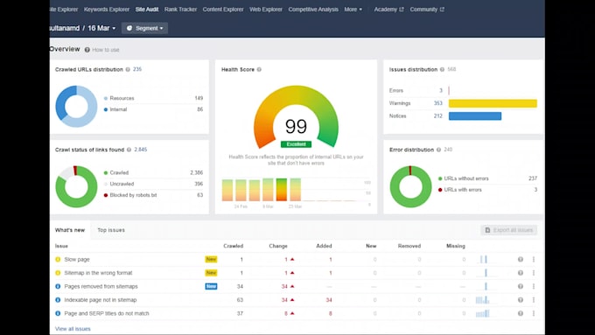Click help icon next to Crawl status of links found
595x335 pixels.
[129, 150]
